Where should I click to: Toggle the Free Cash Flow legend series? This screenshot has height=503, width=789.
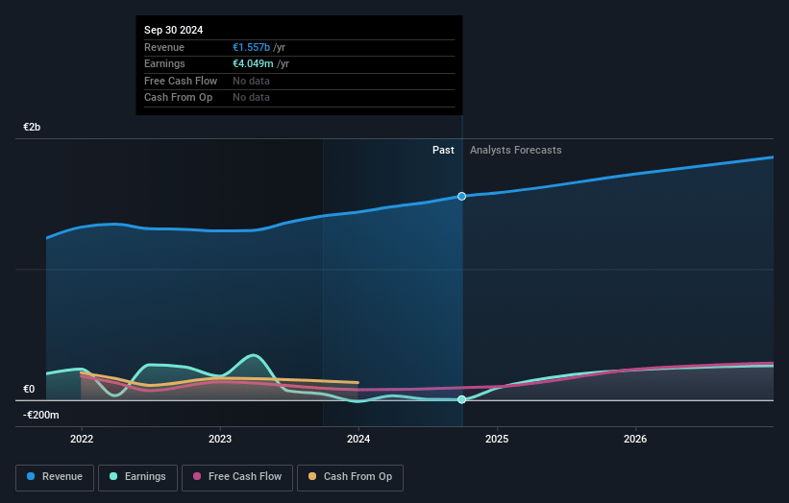click(237, 477)
